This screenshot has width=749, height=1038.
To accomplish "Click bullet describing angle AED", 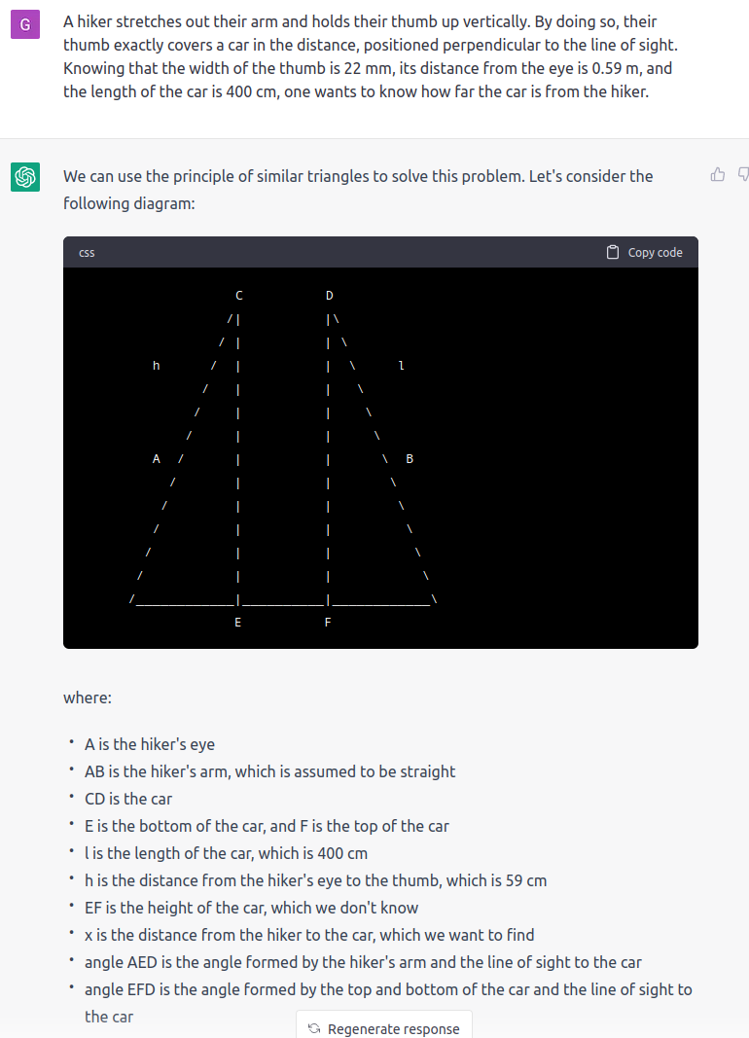I will click(363, 961).
